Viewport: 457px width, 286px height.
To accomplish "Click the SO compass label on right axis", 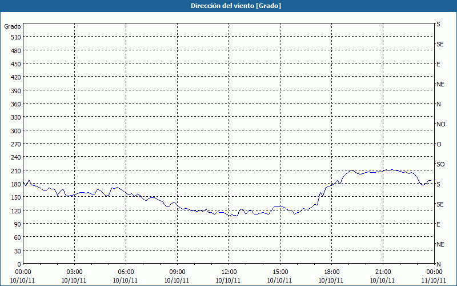I will coord(440,164).
